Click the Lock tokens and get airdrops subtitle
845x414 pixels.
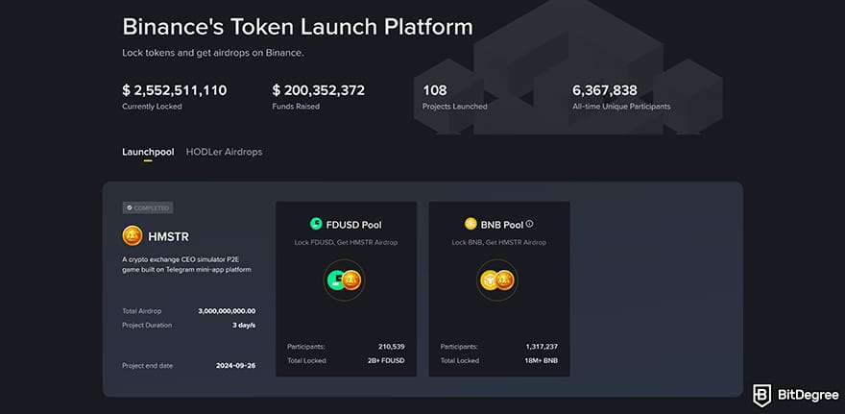[213, 54]
